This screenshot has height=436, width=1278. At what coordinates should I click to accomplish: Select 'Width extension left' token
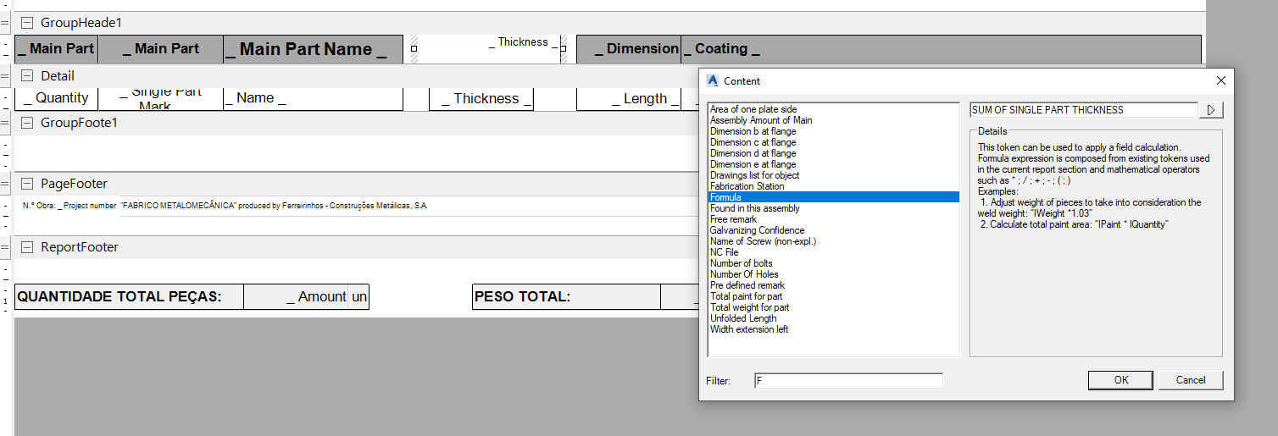(749, 329)
